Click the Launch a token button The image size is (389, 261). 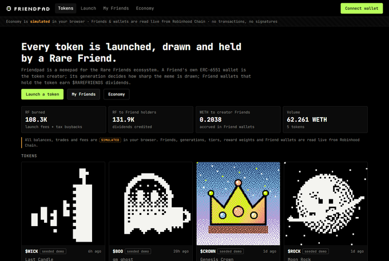tap(42, 94)
